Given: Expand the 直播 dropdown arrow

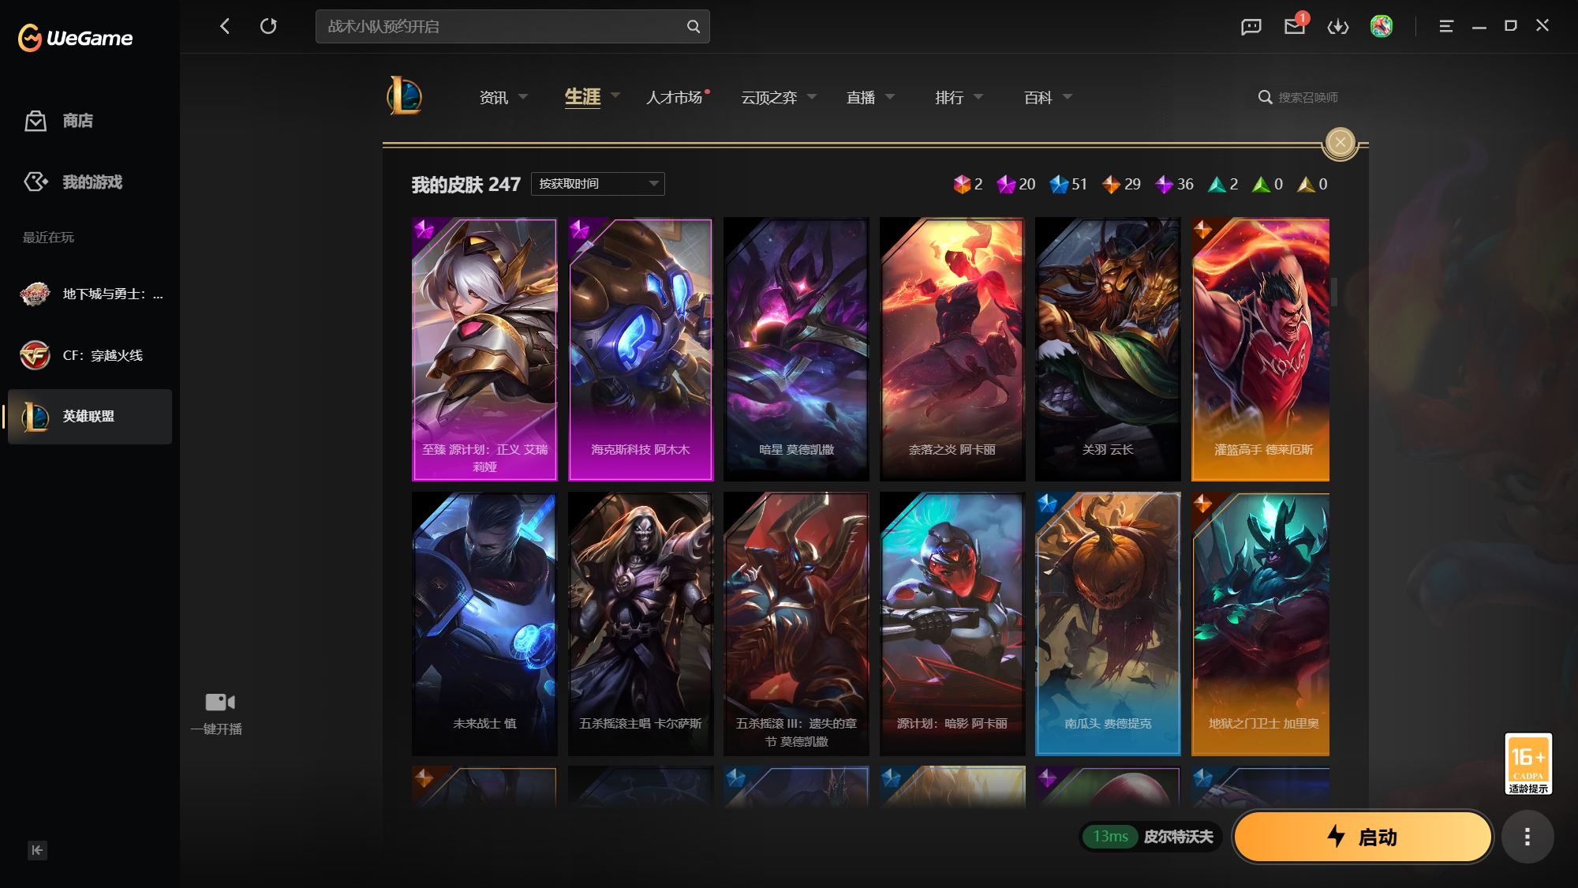Looking at the screenshot, I should point(890,97).
